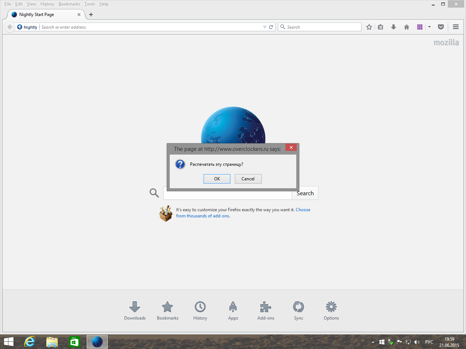Click Cancel in the print dialog
Screen dimensions: 466x349
click(248, 179)
